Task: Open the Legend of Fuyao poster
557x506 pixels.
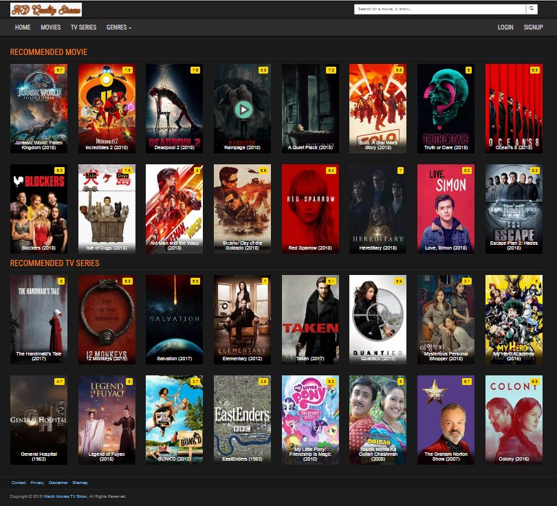Action: 107,420
